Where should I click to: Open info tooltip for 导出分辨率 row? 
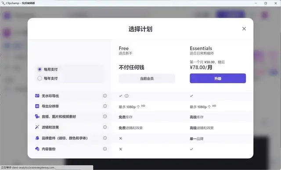(105, 106)
